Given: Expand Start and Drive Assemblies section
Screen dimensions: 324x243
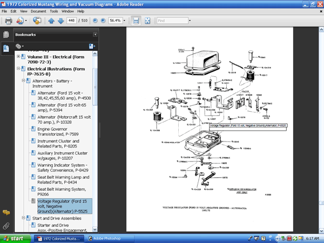Looking at the screenshot, I should [x=24, y=218].
